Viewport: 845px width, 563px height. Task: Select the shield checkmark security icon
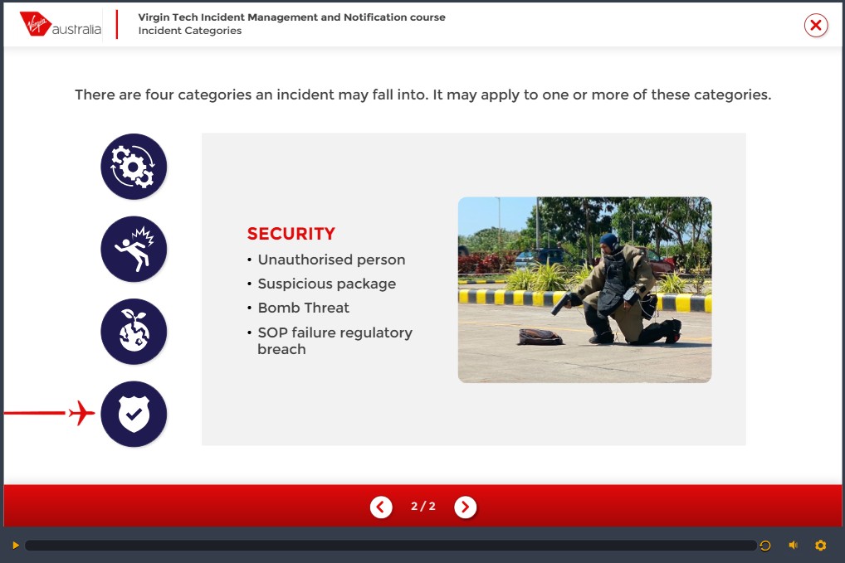point(134,414)
